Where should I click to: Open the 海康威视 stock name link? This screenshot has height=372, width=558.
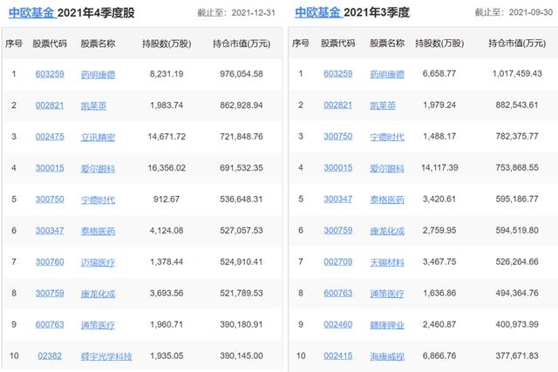[387, 356]
